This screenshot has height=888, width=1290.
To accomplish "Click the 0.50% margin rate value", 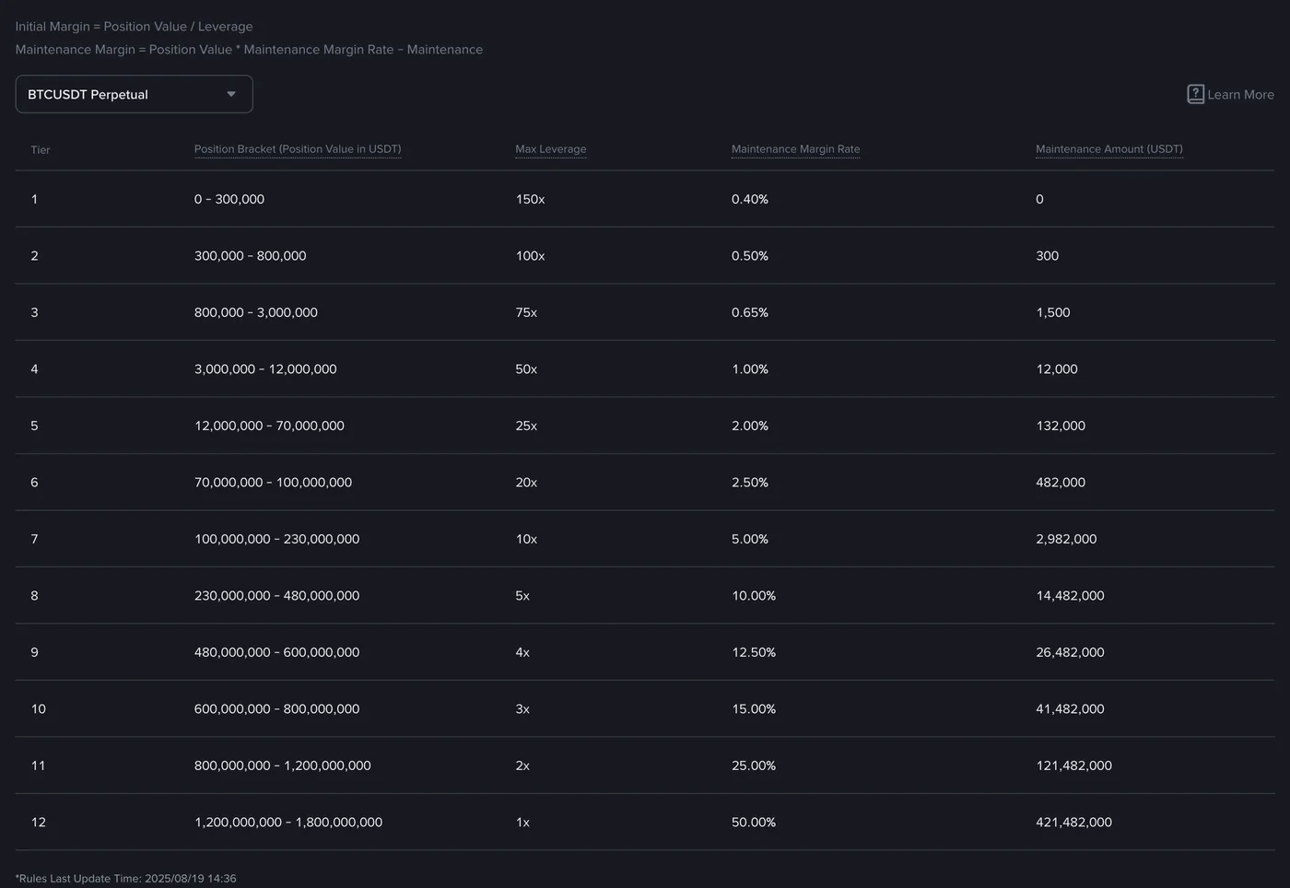I will pyautogui.click(x=750, y=256).
